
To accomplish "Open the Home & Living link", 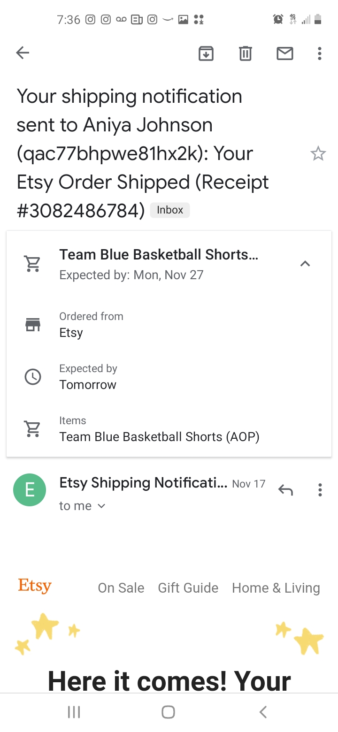I will 276,588.
